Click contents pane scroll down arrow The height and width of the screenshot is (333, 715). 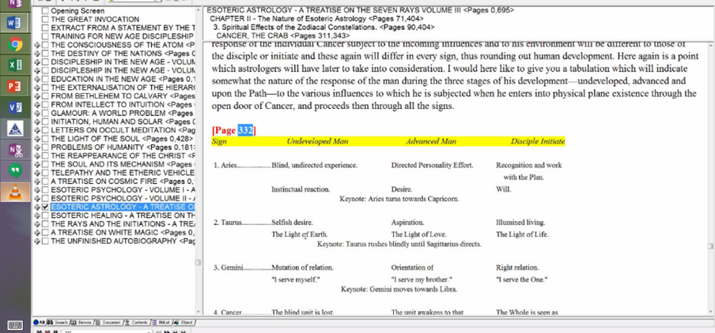tap(199, 311)
